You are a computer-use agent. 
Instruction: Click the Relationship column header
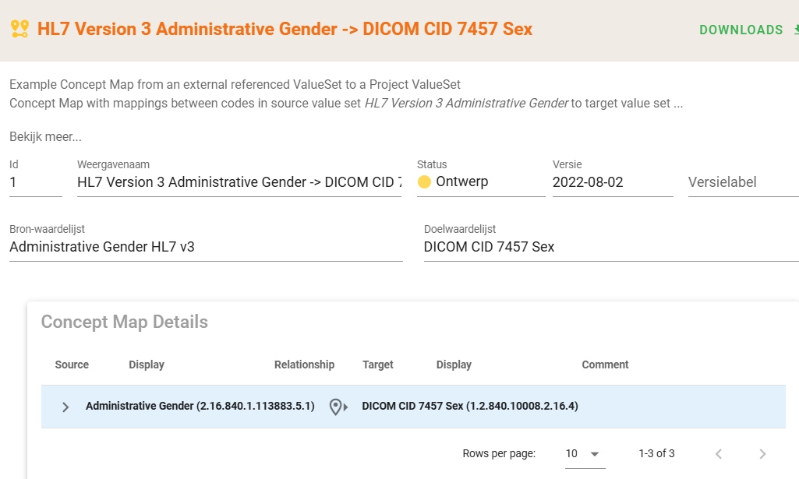[x=304, y=365]
